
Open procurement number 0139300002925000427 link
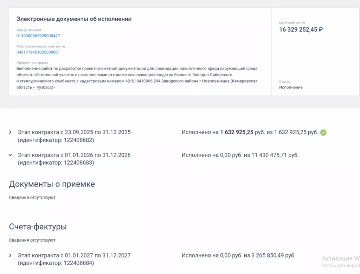point(38,36)
